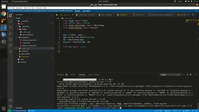Open the terminal shell selector '1: bash'
The image size is (199, 112).
[170, 75]
